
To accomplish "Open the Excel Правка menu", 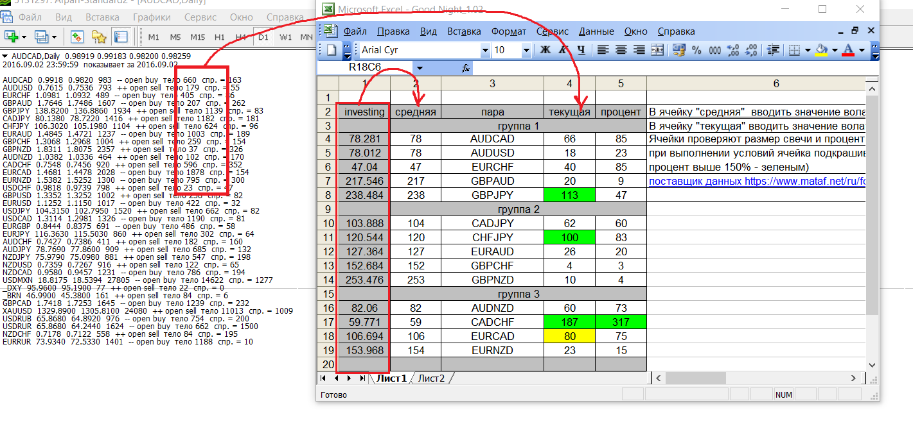I will (x=393, y=31).
